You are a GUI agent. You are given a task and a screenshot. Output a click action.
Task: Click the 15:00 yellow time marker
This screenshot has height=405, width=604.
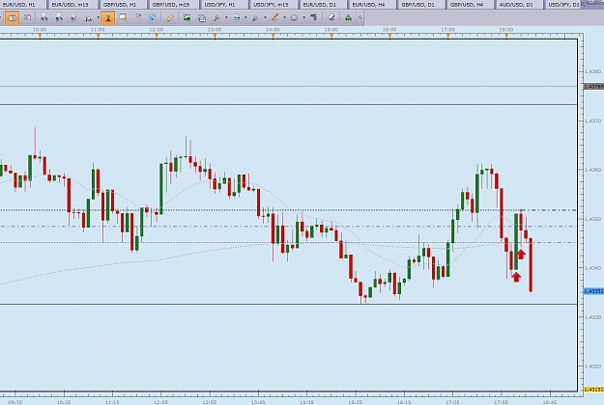click(331, 36)
